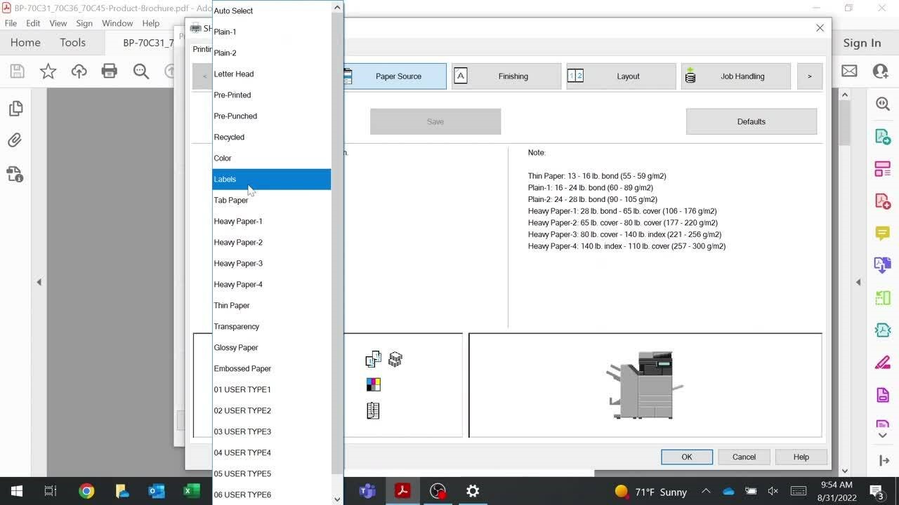This screenshot has height=505, width=899.
Task: Click the bookmark star icon in Acrobat
Action: coord(48,71)
